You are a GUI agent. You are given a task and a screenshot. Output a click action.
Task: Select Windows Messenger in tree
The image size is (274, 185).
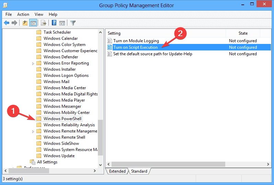pyautogui.click(x=62, y=106)
